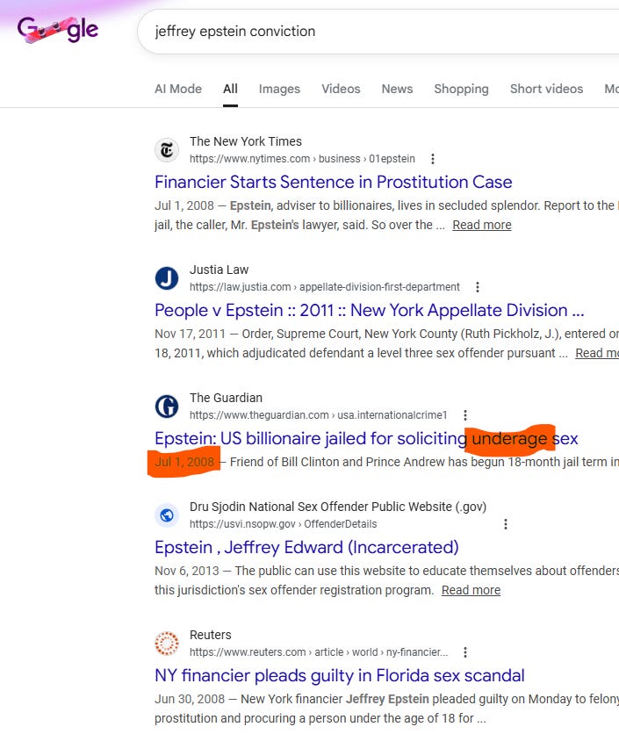The height and width of the screenshot is (734, 619).
Task: Click the Reuters favicon
Action: [167, 644]
